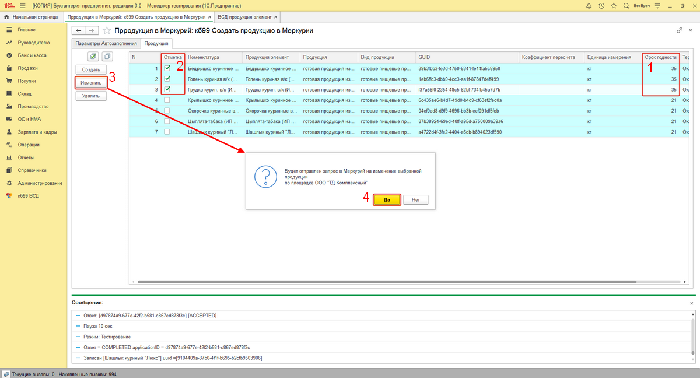
Task: Select the GUID cell 39b3fbb3-fe3d-4750-8341-fe14fa5c8950
Action: pos(468,68)
